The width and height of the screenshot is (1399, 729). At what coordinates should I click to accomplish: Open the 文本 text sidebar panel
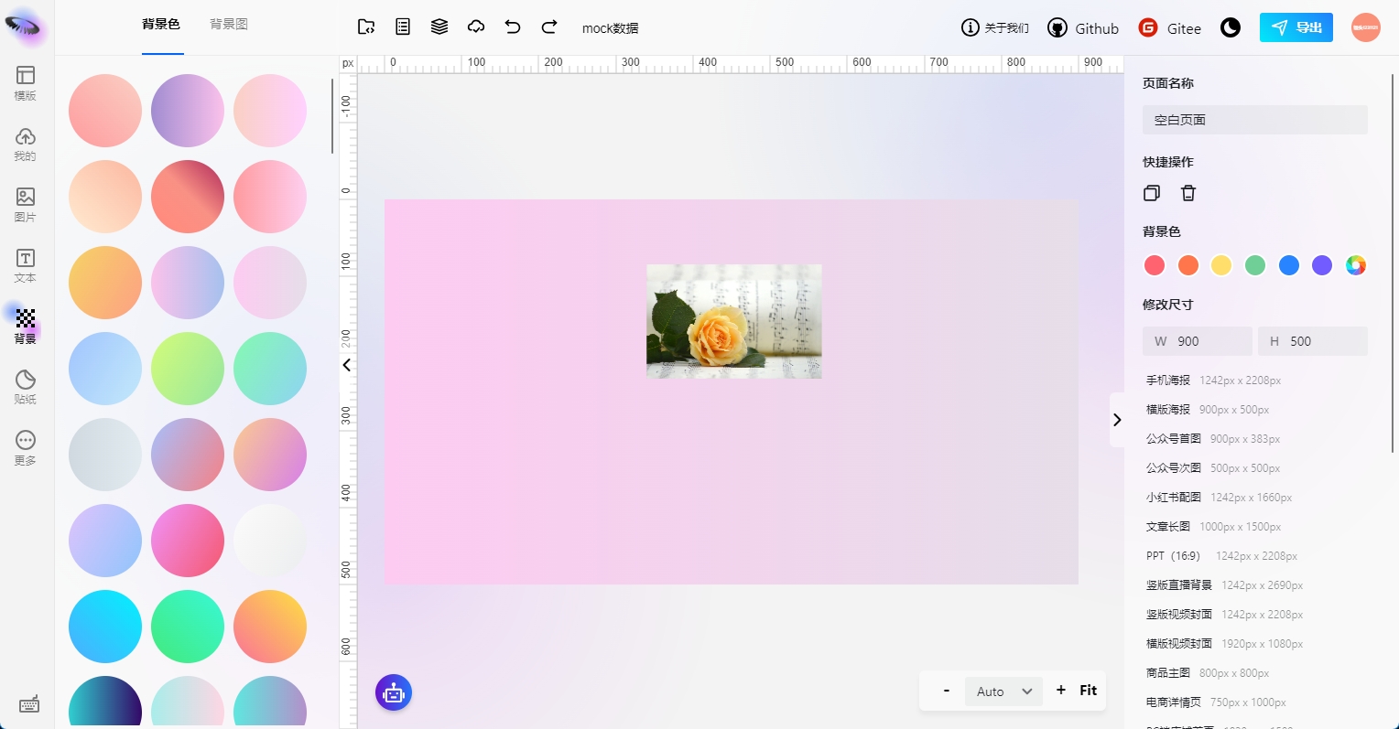[26, 265]
